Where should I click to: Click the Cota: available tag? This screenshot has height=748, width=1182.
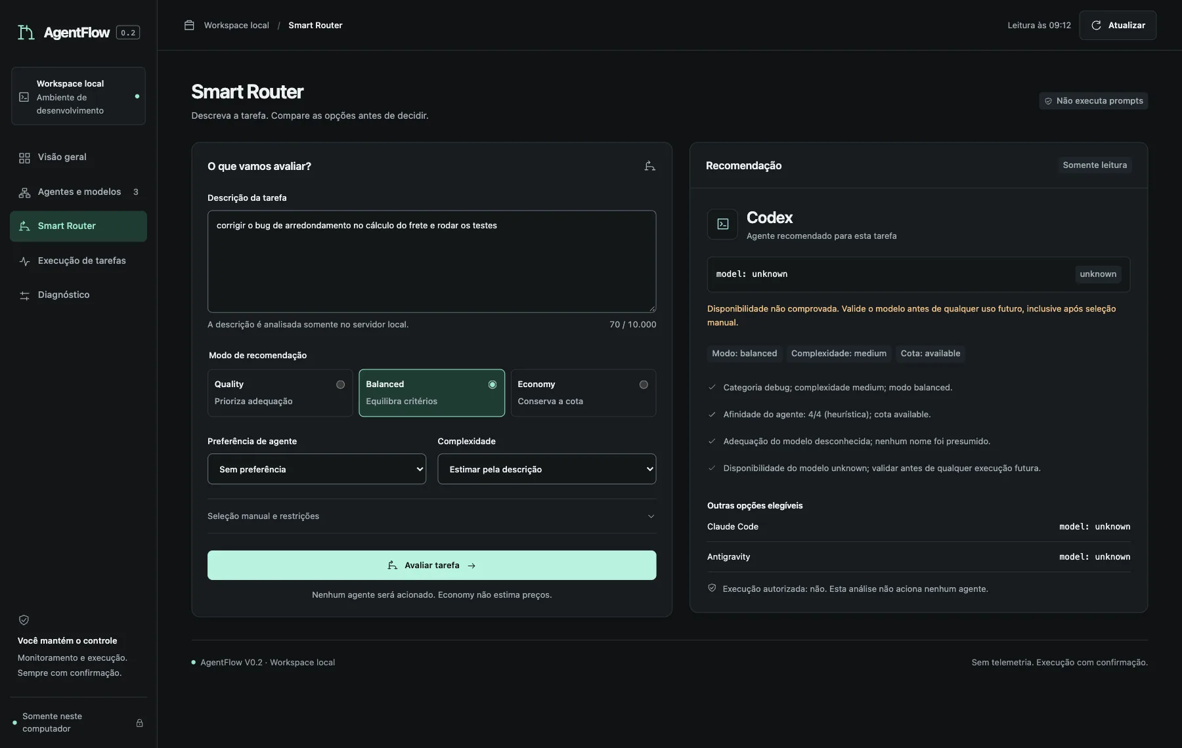coord(930,354)
